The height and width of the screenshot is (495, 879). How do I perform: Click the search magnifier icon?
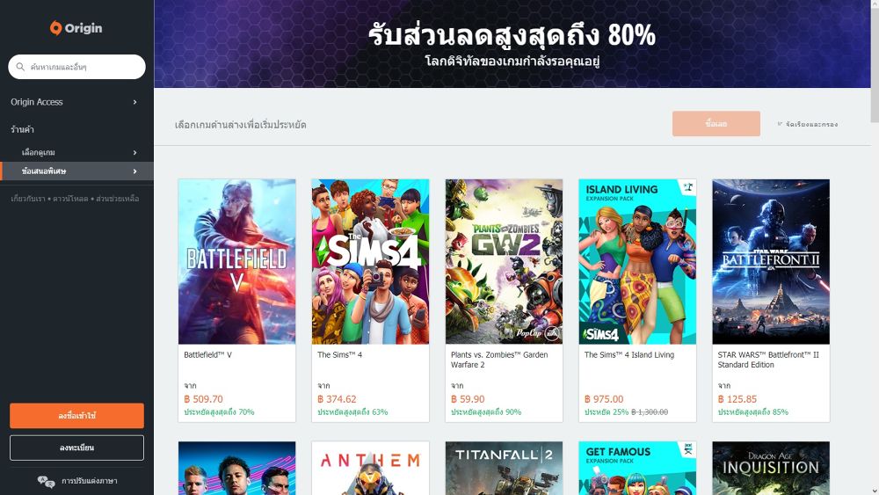point(20,67)
